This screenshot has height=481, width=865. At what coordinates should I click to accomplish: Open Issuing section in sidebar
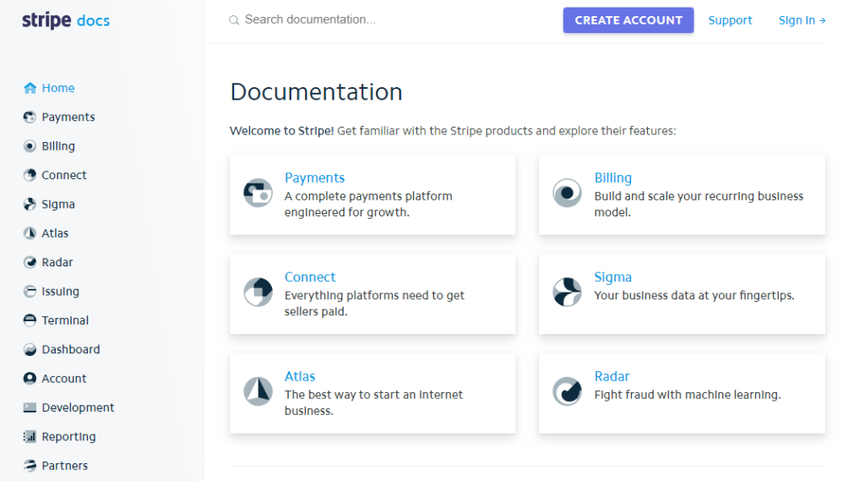(x=60, y=292)
